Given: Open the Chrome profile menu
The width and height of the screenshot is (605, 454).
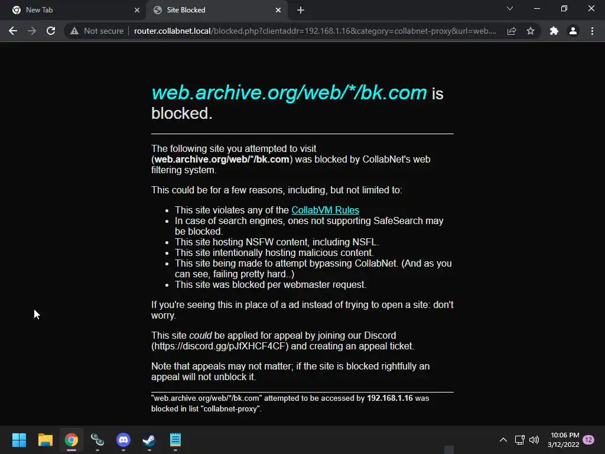Looking at the screenshot, I should tap(573, 31).
